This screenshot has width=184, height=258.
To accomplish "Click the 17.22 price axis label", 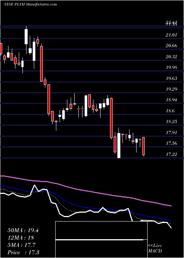I will coord(171,154).
